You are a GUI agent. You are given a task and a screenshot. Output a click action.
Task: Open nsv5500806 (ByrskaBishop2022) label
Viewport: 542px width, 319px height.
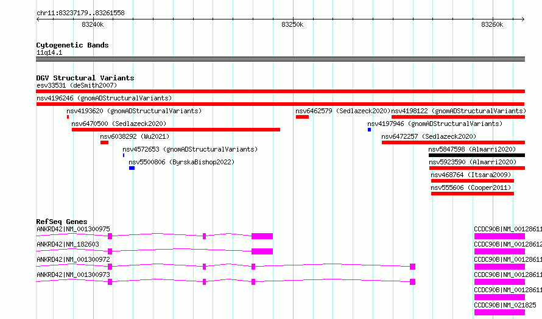[181, 162]
